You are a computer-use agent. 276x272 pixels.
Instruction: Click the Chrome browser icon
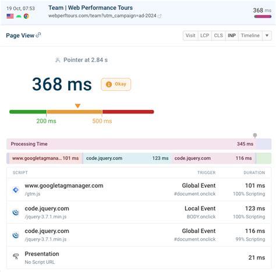point(26,16)
